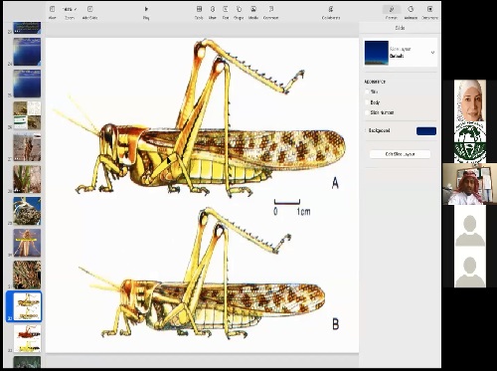Select the slide thumbnail with green label

point(27,115)
